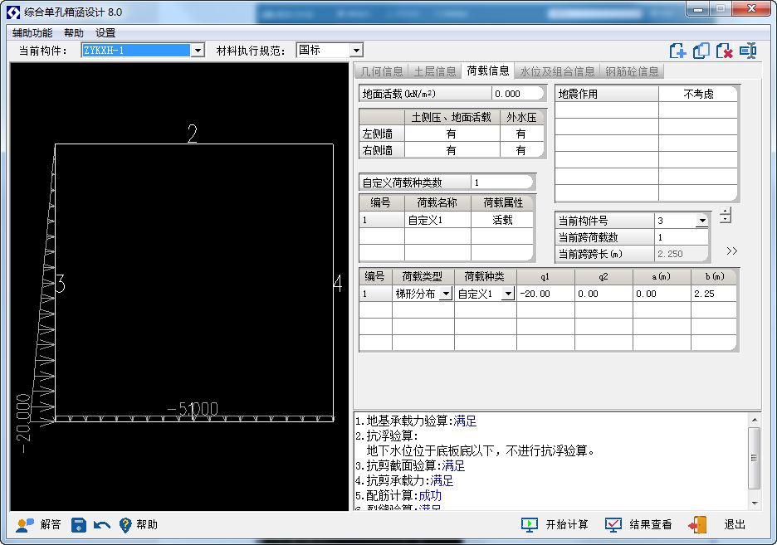Click 左侧墙 外水压 cell 有

pos(521,134)
